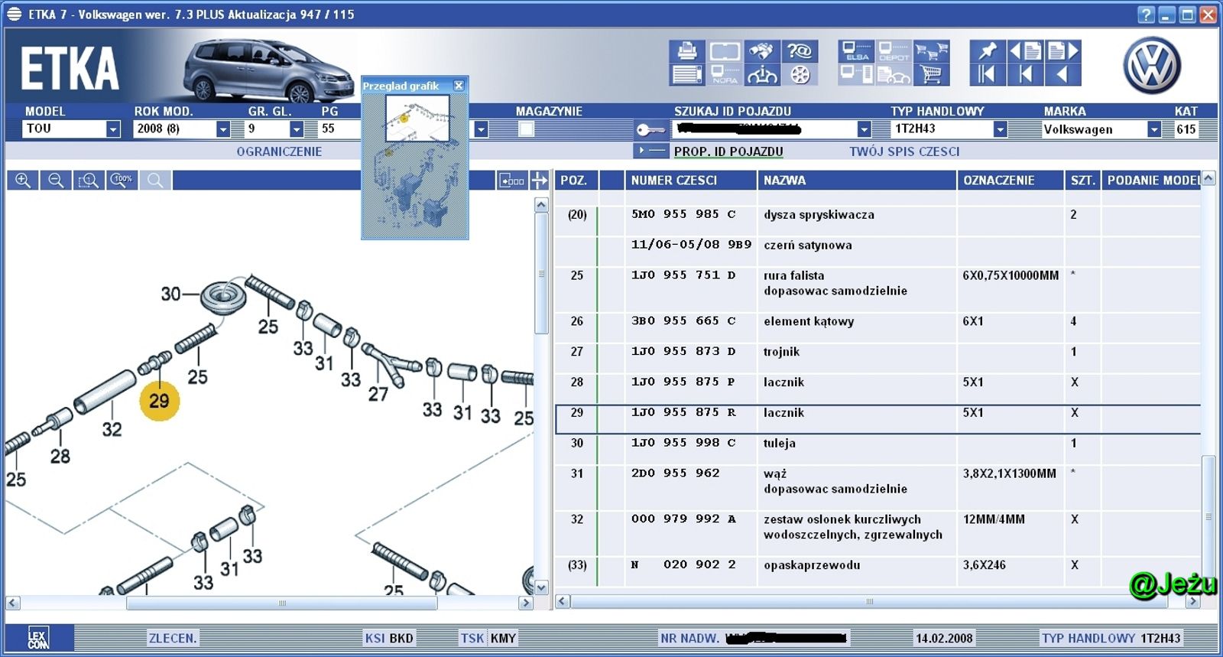Zoom in on the parts diagram
1223x657 pixels.
[23, 181]
